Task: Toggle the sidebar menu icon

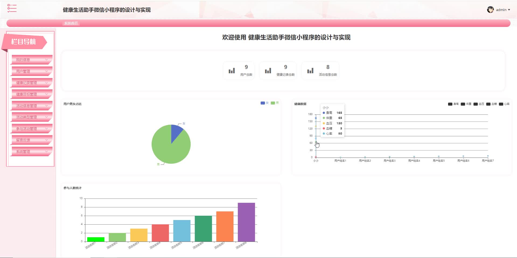Action: (x=12, y=8)
